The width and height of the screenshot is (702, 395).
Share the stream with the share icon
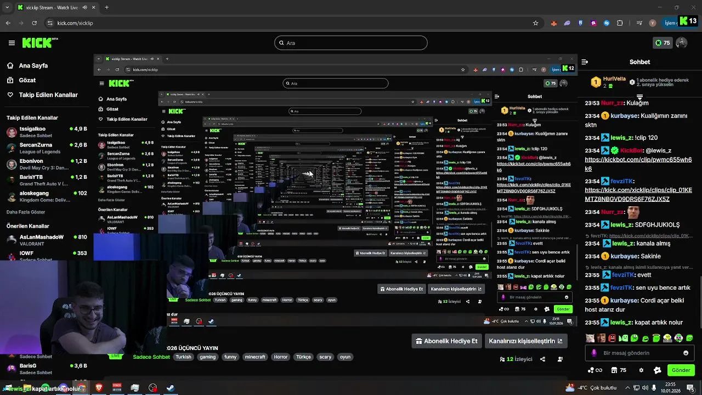pos(542,359)
